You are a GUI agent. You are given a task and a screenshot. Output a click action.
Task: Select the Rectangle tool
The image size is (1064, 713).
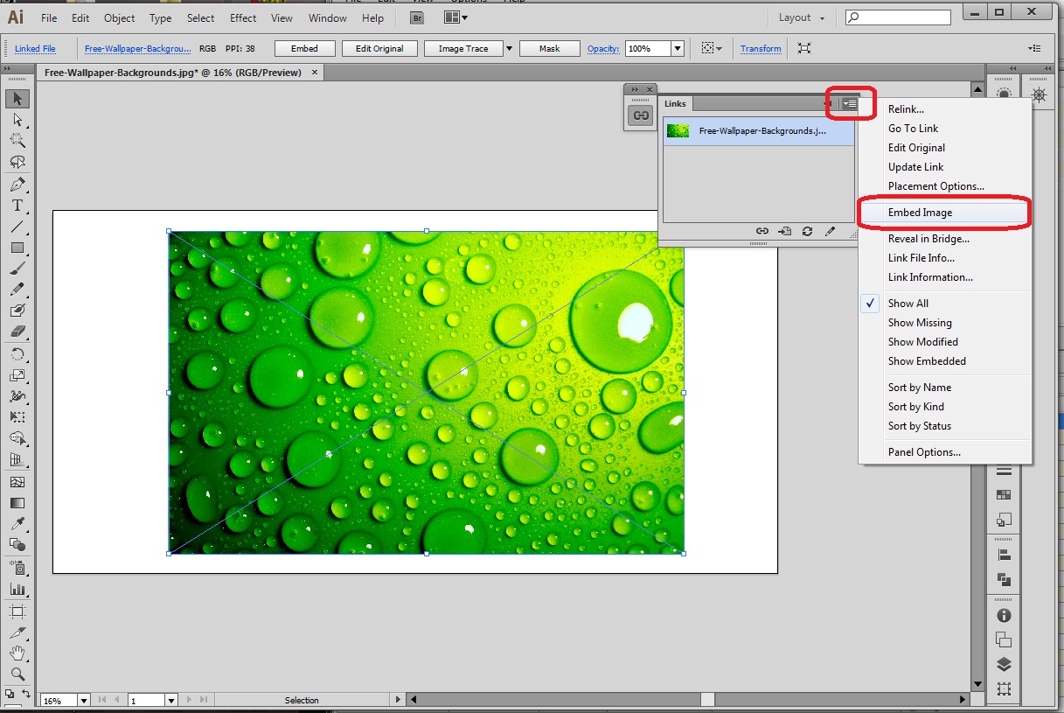pos(17,248)
